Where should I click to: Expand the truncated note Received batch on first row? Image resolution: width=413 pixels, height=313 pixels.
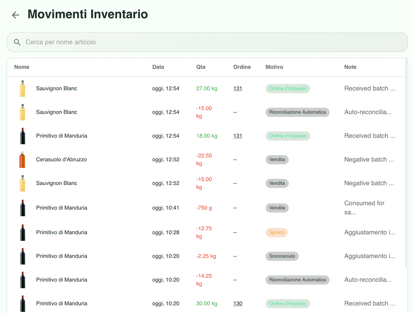point(370,88)
